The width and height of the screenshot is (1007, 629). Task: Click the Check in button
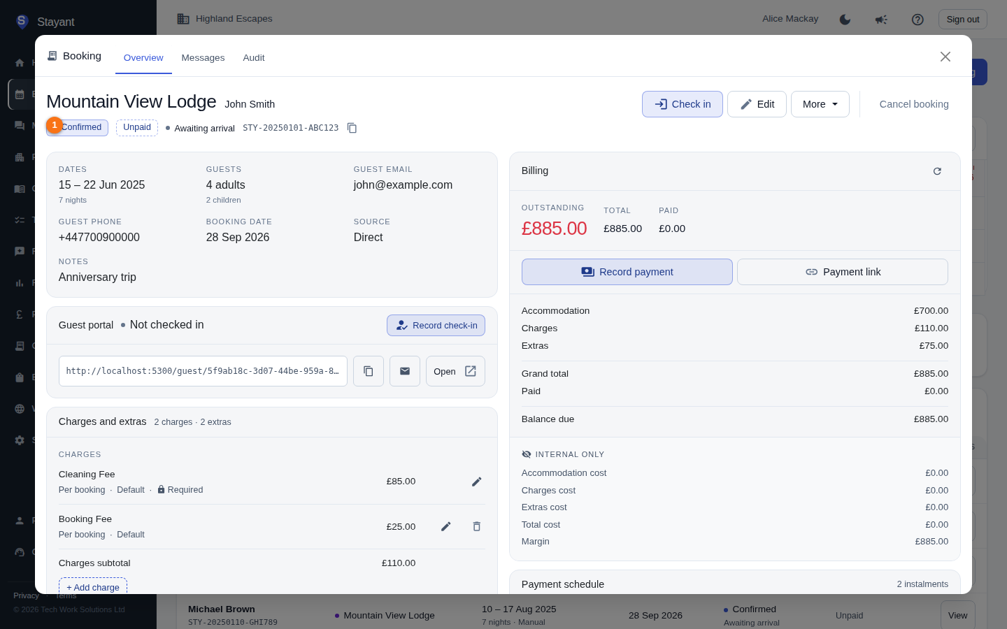[x=683, y=104]
